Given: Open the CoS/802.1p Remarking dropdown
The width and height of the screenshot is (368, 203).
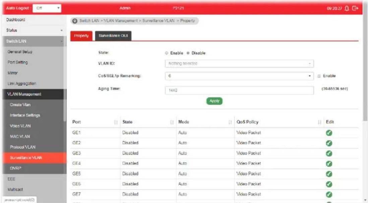Looking at the screenshot, I should (x=239, y=76).
